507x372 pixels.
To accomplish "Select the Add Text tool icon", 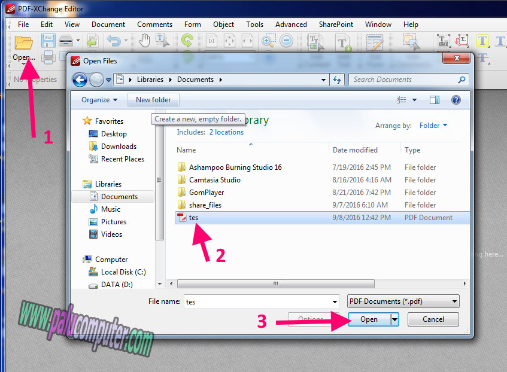I will tap(344, 43).
